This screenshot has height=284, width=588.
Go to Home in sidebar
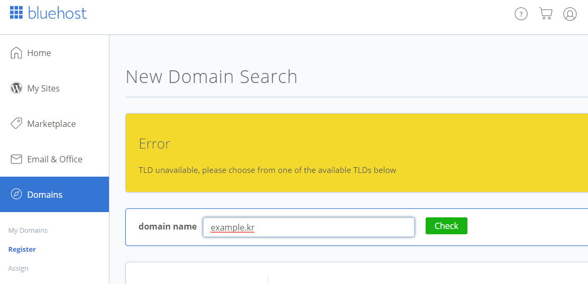[54, 53]
